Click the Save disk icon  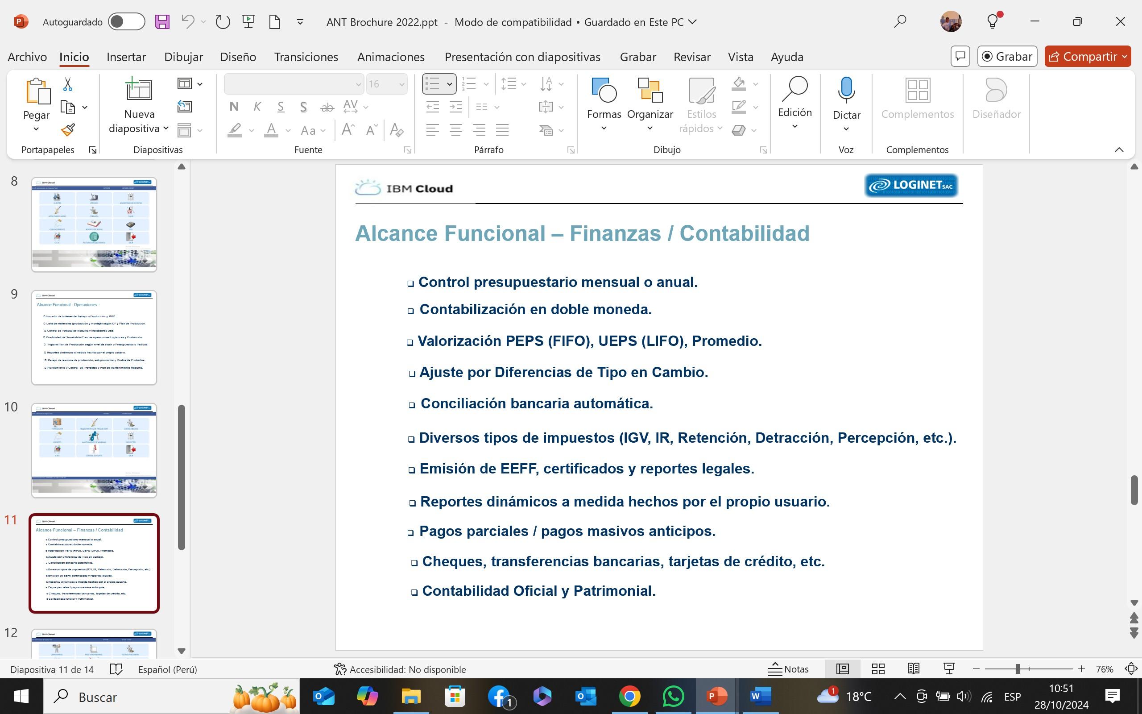tap(162, 22)
